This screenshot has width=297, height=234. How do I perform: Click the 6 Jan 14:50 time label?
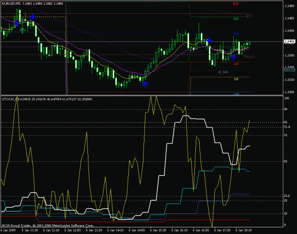tap(137, 230)
